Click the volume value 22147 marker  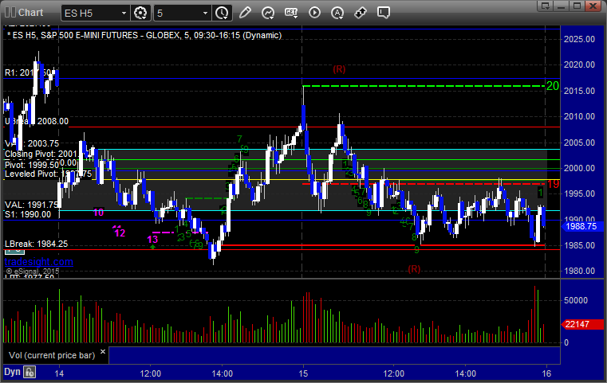pyautogui.click(x=581, y=324)
